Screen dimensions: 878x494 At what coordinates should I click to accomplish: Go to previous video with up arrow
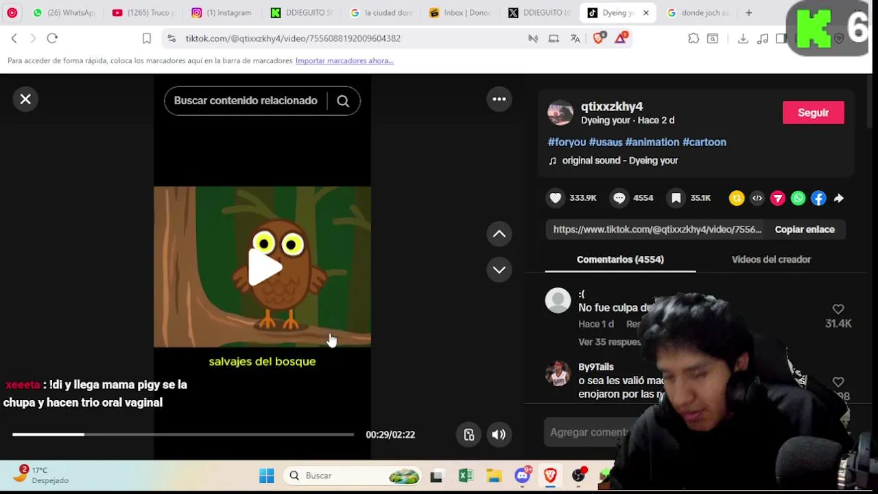tap(499, 234)
